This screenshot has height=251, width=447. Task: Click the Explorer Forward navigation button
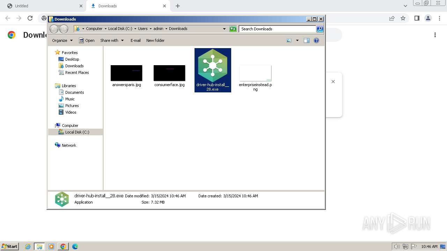64,29
